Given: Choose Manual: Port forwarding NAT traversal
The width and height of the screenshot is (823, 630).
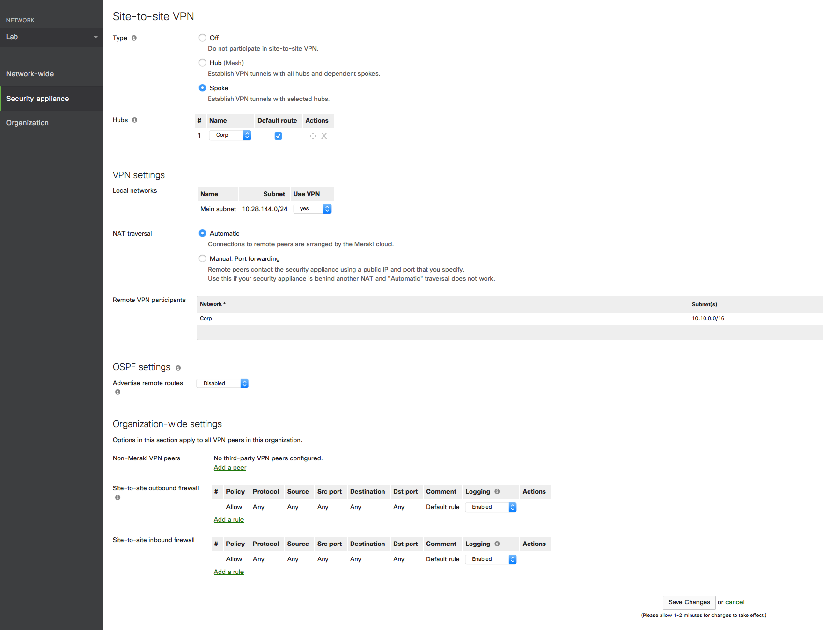Looking at the screenshot, I should 202,258.
